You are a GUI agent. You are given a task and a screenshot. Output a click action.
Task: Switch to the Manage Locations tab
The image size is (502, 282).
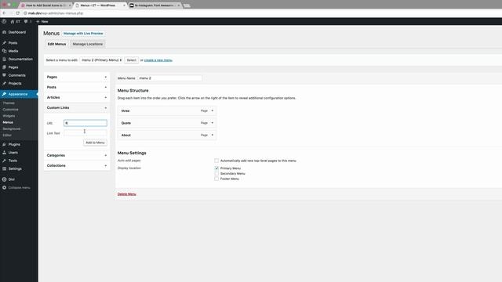88,44
